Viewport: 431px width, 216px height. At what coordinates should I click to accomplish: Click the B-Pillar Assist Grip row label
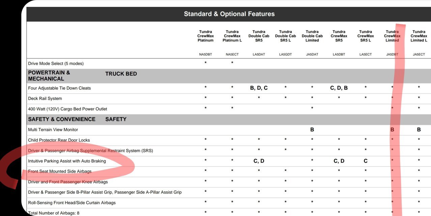[105, 192]
